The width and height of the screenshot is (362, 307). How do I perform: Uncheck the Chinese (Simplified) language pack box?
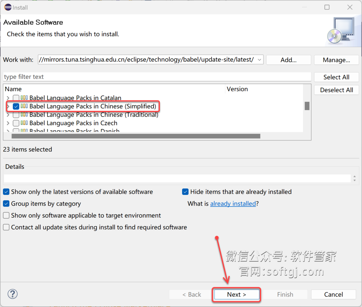[16, 106]
